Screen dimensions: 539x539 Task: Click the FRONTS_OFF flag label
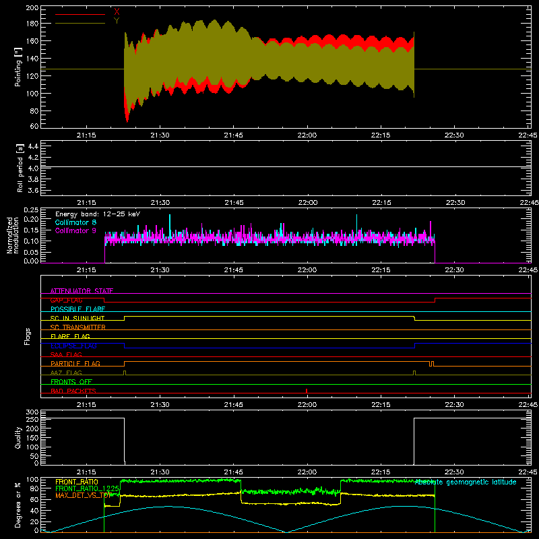point(71,381)
